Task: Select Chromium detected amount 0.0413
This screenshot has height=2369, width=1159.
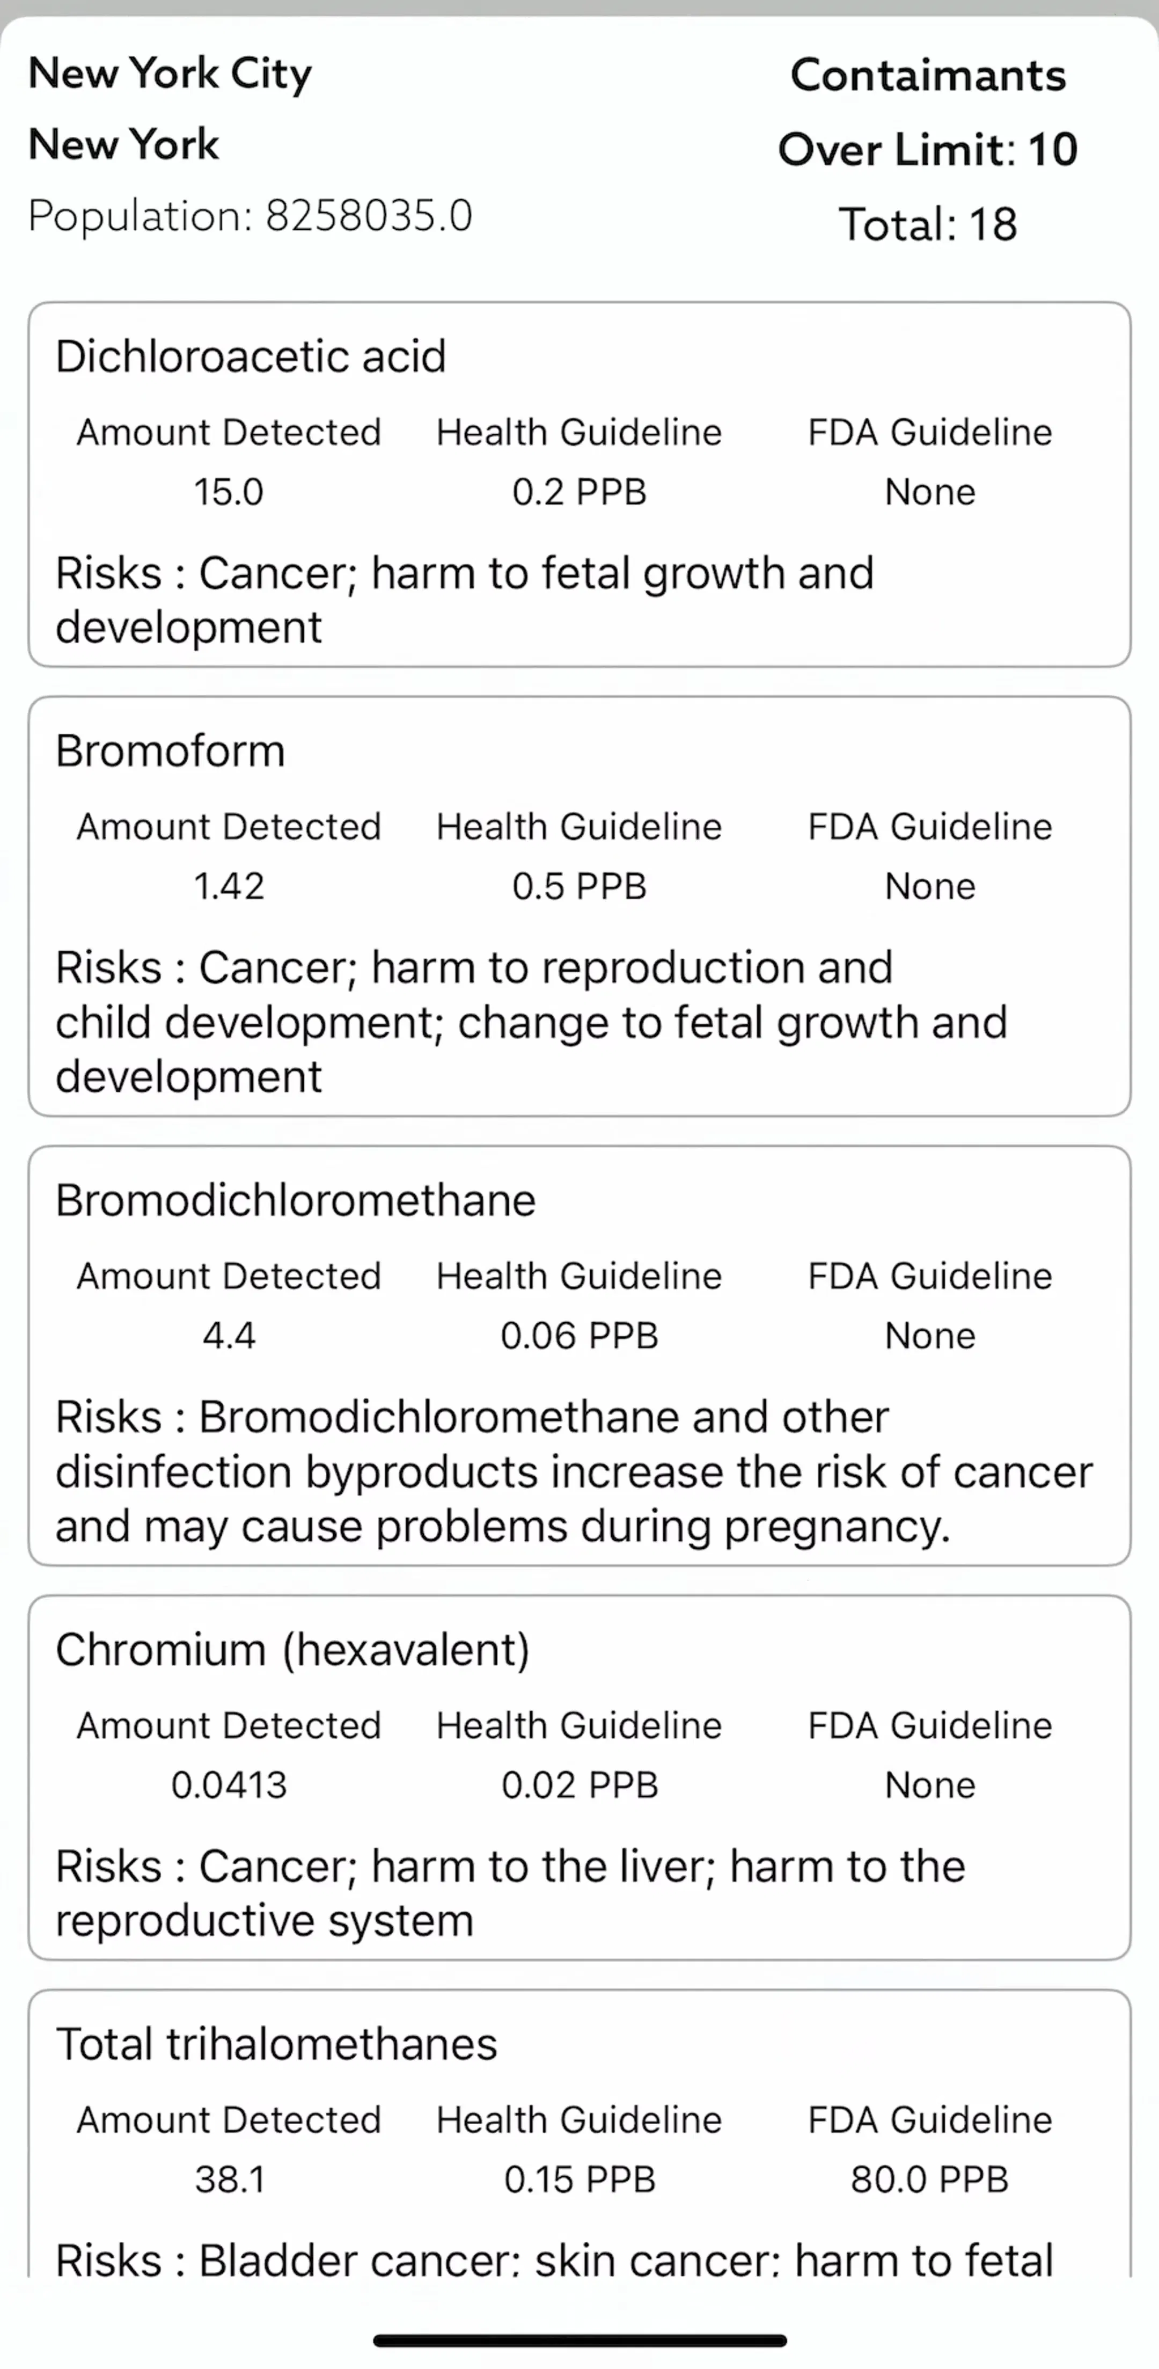Action: [229, 1785]
